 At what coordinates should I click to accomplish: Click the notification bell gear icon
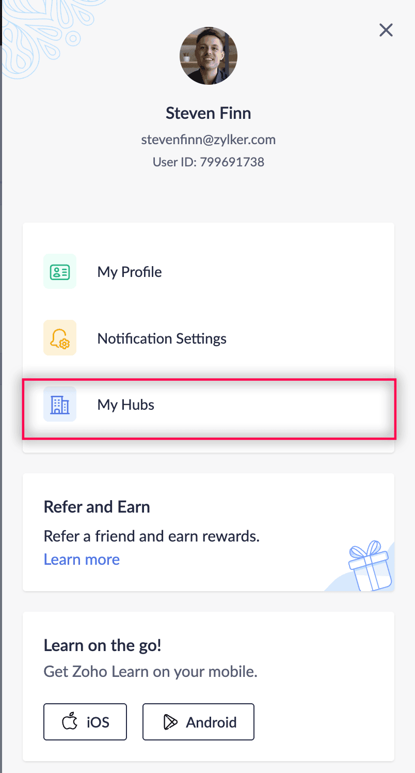point(60,338)
